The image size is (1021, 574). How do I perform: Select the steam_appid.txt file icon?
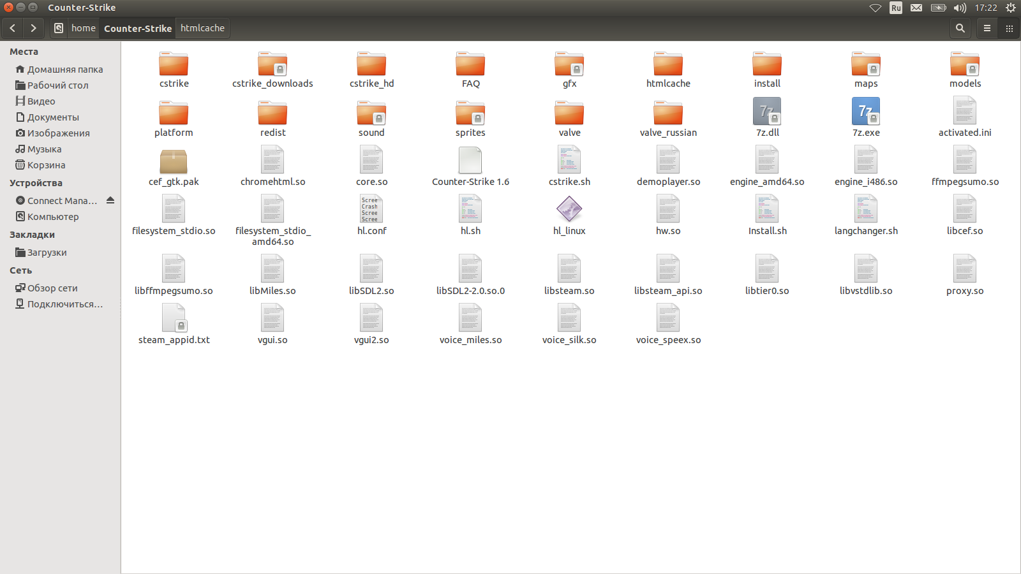point(174,318)
